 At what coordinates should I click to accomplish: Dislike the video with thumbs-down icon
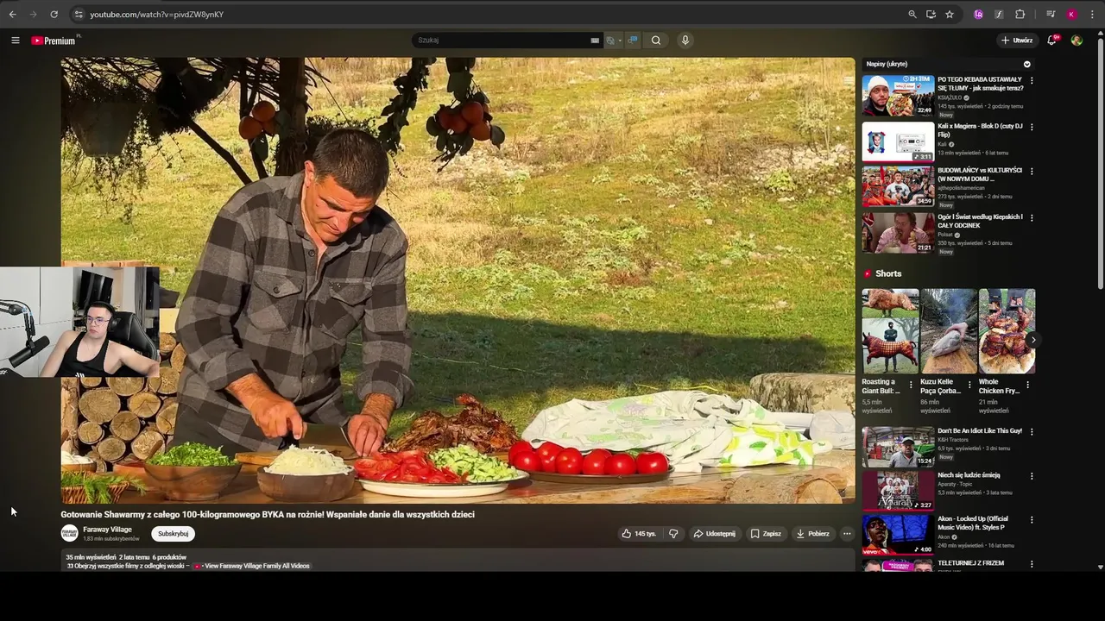point(673,534)
